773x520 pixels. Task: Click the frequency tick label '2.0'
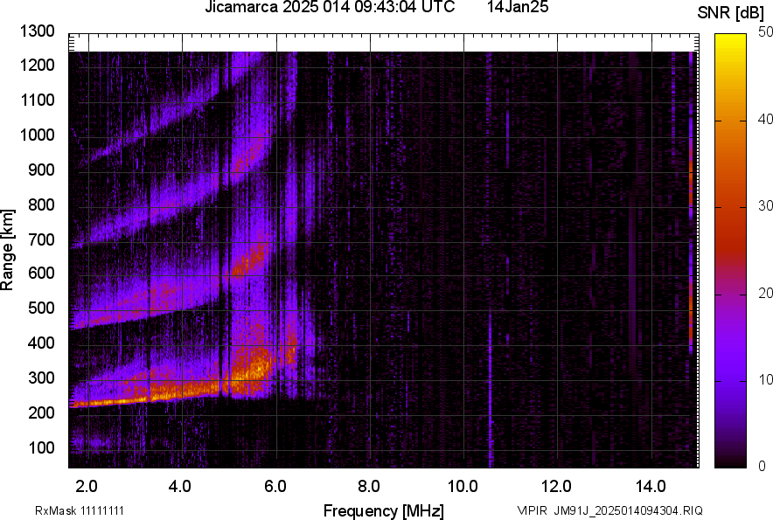87,486
